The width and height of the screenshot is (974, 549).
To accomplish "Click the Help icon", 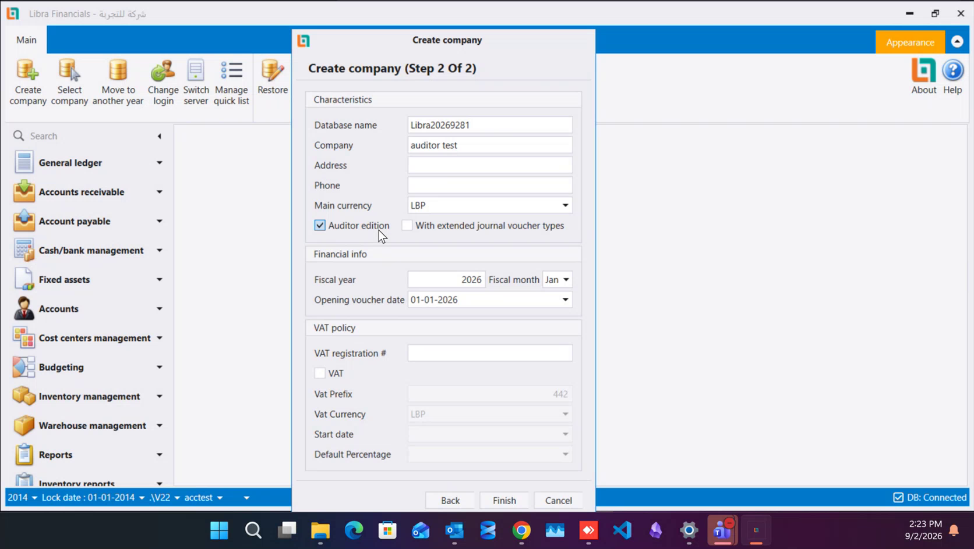I will pyautogui.click(x=952, y=76).
